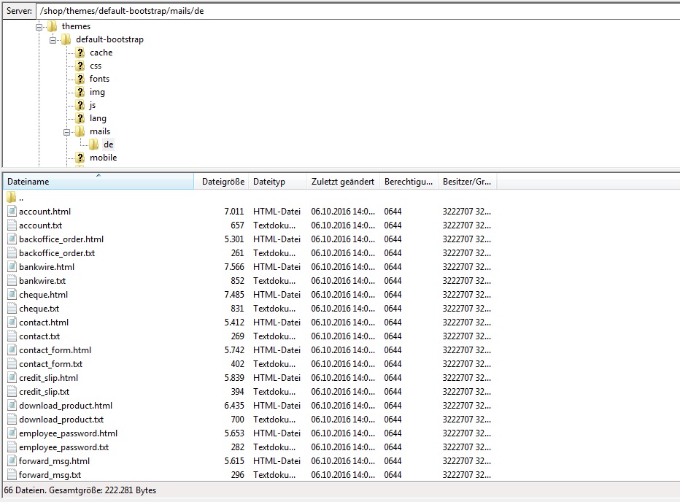Select the credit_slip.txt file name
This screenshot has width=680, height=502.
click(45, 392)
